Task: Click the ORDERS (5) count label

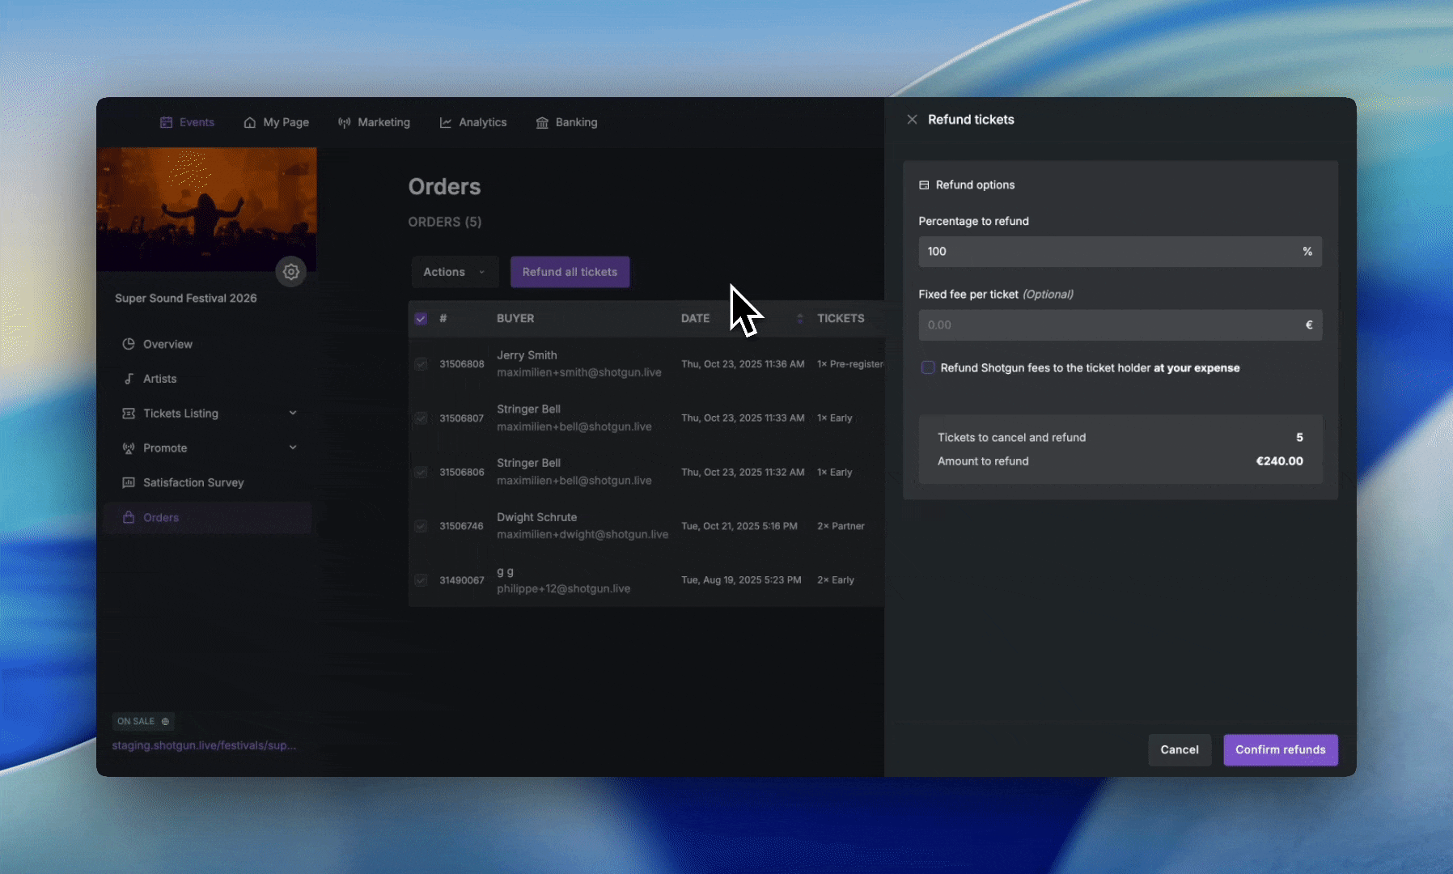Action: (x=445, y=222)
